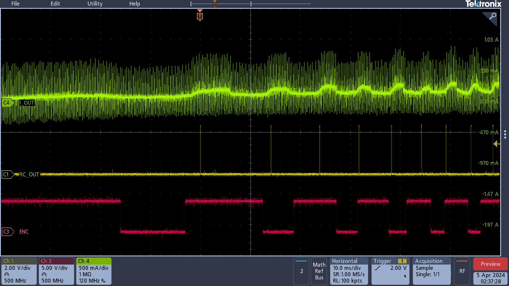Click the trigger level arrow on right edge
The width and height of the screenshot is (509, 286).
[497, 144]
